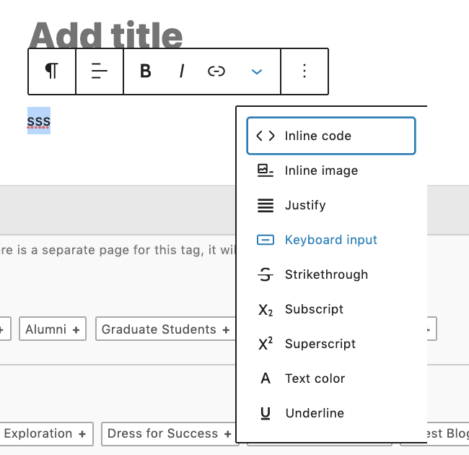The image size is (469, 455).
Task: Click the paragraph block type icon
Action: coord(51,71)
